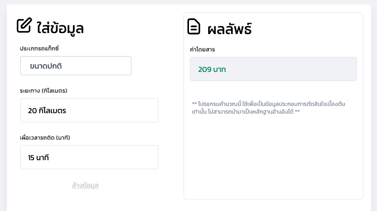The image size is (377, 211).
Task: Click the document icon beside ผลลัพธ์
Action: coord(193,26)
